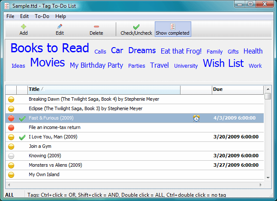Screen dimensions: 277x201
Task: Select the Parties tag
Action: 136,66
